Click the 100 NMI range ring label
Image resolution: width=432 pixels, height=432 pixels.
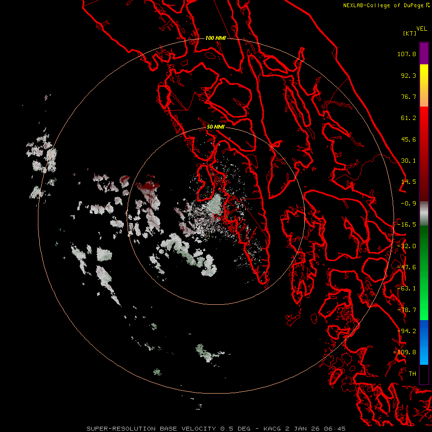216,38
